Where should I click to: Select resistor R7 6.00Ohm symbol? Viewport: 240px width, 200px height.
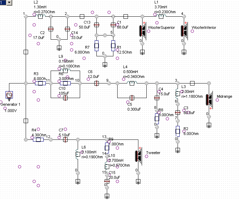pyautogui.click(x=96, y=46)
